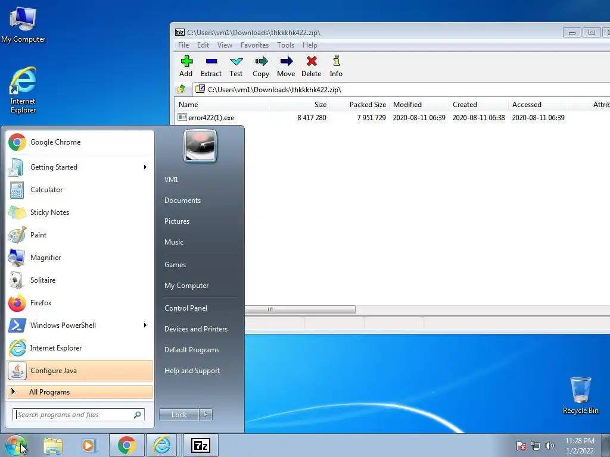Run Test on the archive
Screen dimensions: 610x457
click(x=236, y=67)
